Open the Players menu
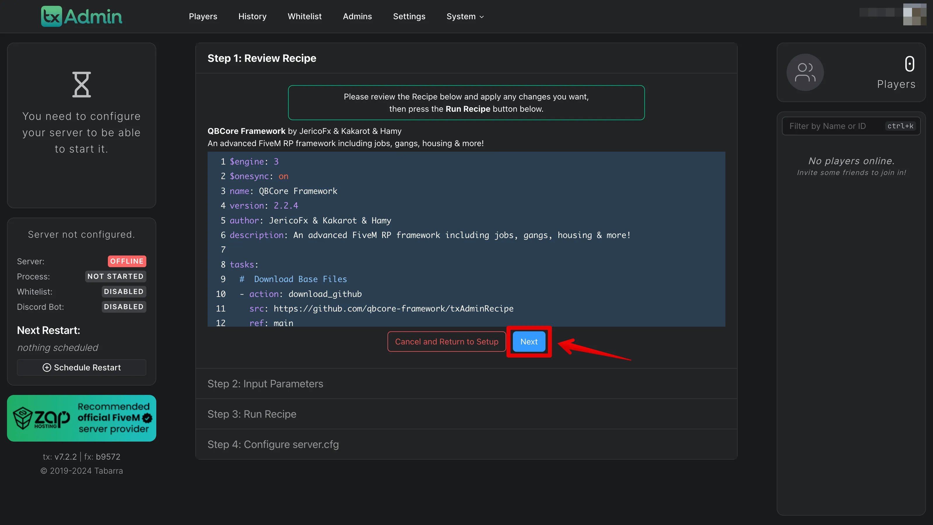The image size is (933, 525). coord(203,16)
